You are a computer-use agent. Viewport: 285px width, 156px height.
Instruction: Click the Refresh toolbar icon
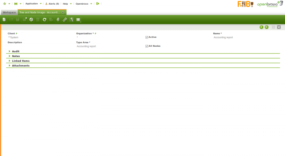click(45, 20)
